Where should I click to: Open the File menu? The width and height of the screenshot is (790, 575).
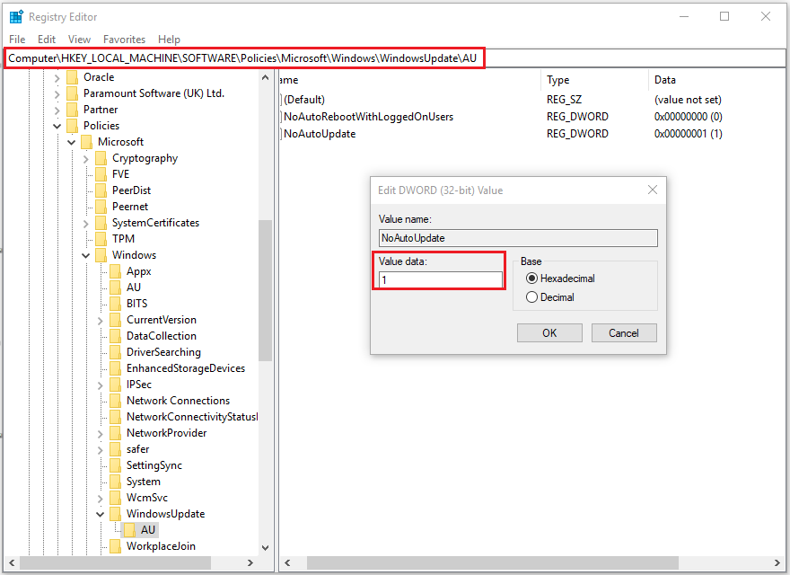coord(17,40)
